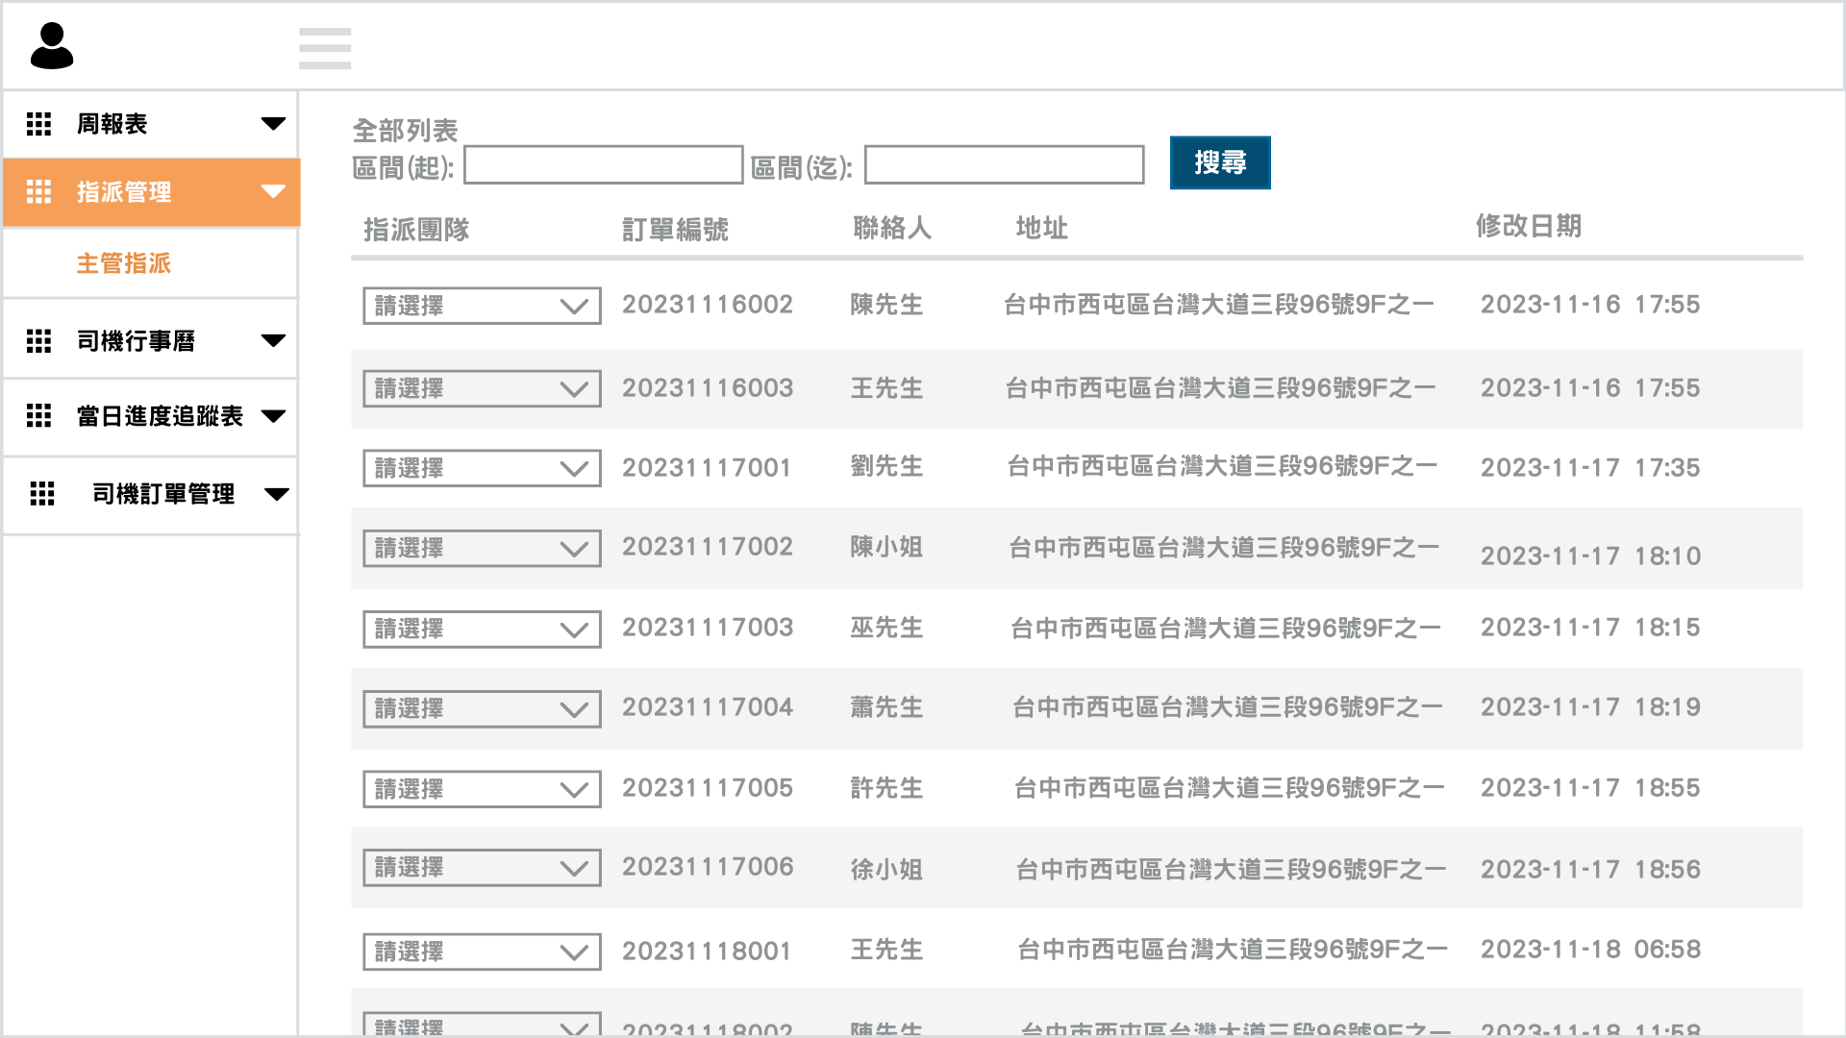Image resolution: width=1846 pixels, height=1038 pixels.
Task: Open team dropdown for order 20231118001
Action: 482,951
